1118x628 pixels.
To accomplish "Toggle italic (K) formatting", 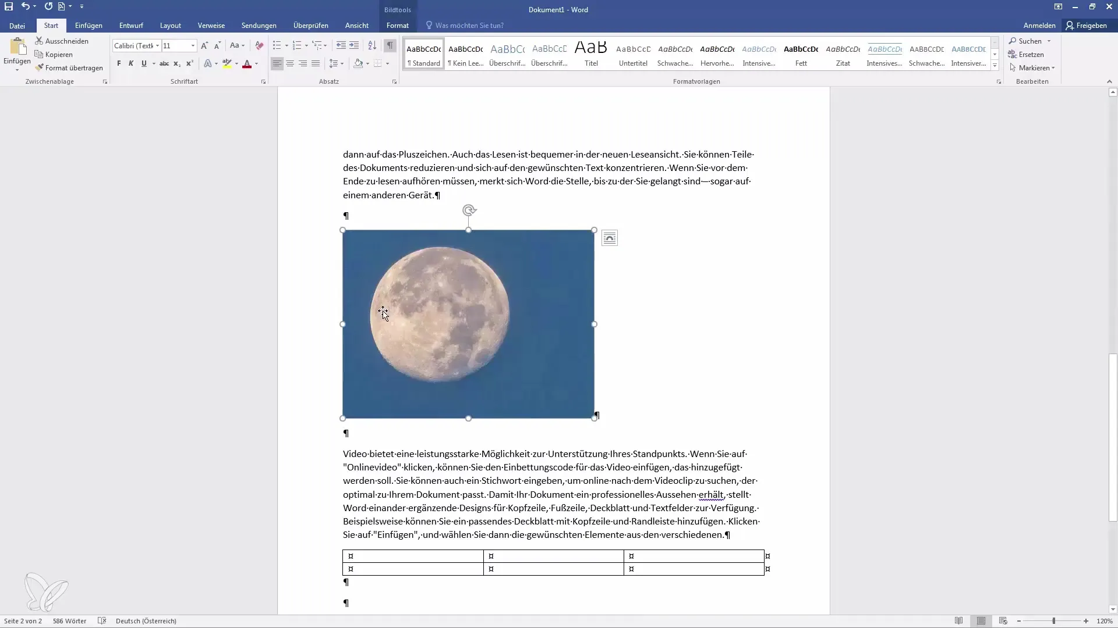I will [x=131, y=63].
